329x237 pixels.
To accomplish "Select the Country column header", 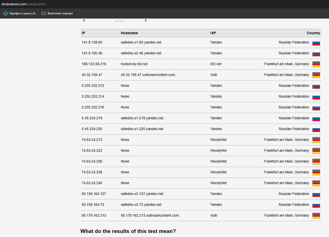I will [x=313, y=33].
